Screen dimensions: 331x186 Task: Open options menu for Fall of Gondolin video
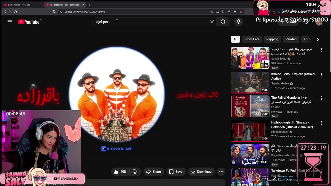point(321,98)
